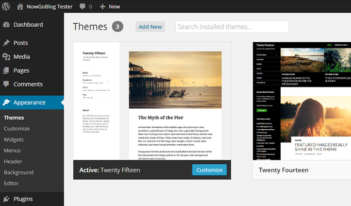Click the Posts pushpin icon
This screenshot has height=206, width=351.
(6, 43)
